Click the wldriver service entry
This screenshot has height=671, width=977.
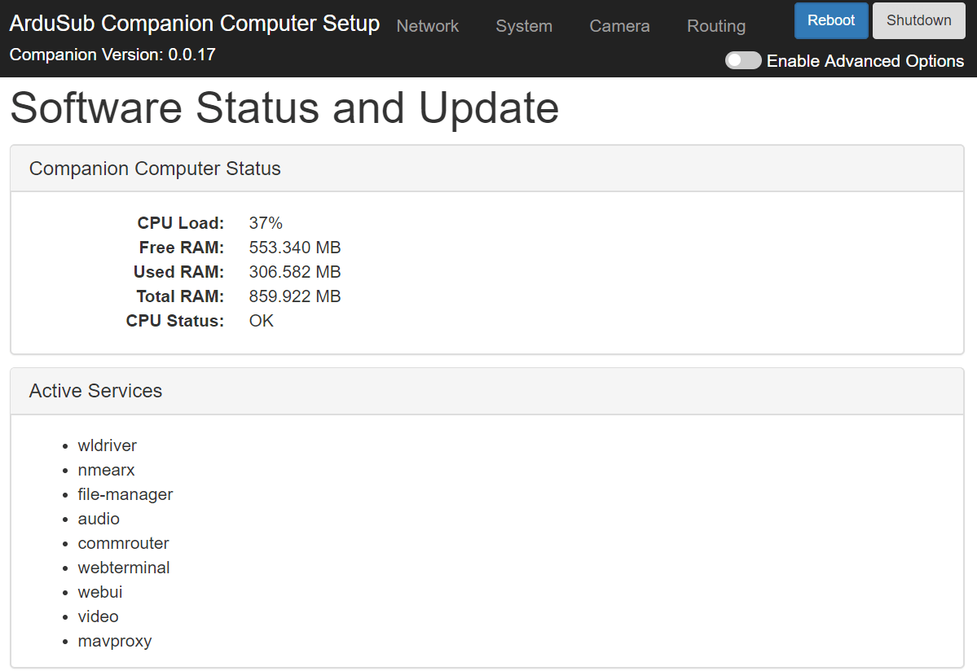click(108, 445)
